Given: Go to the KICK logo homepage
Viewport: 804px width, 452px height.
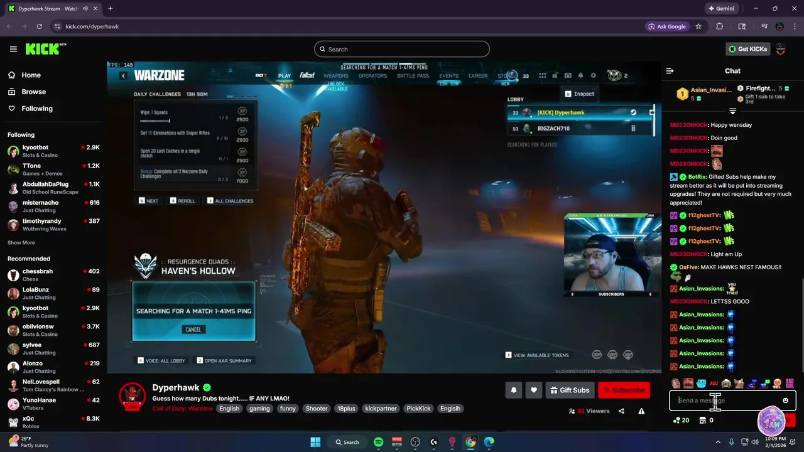Looking at the screenshot, I should coord(45,49).
